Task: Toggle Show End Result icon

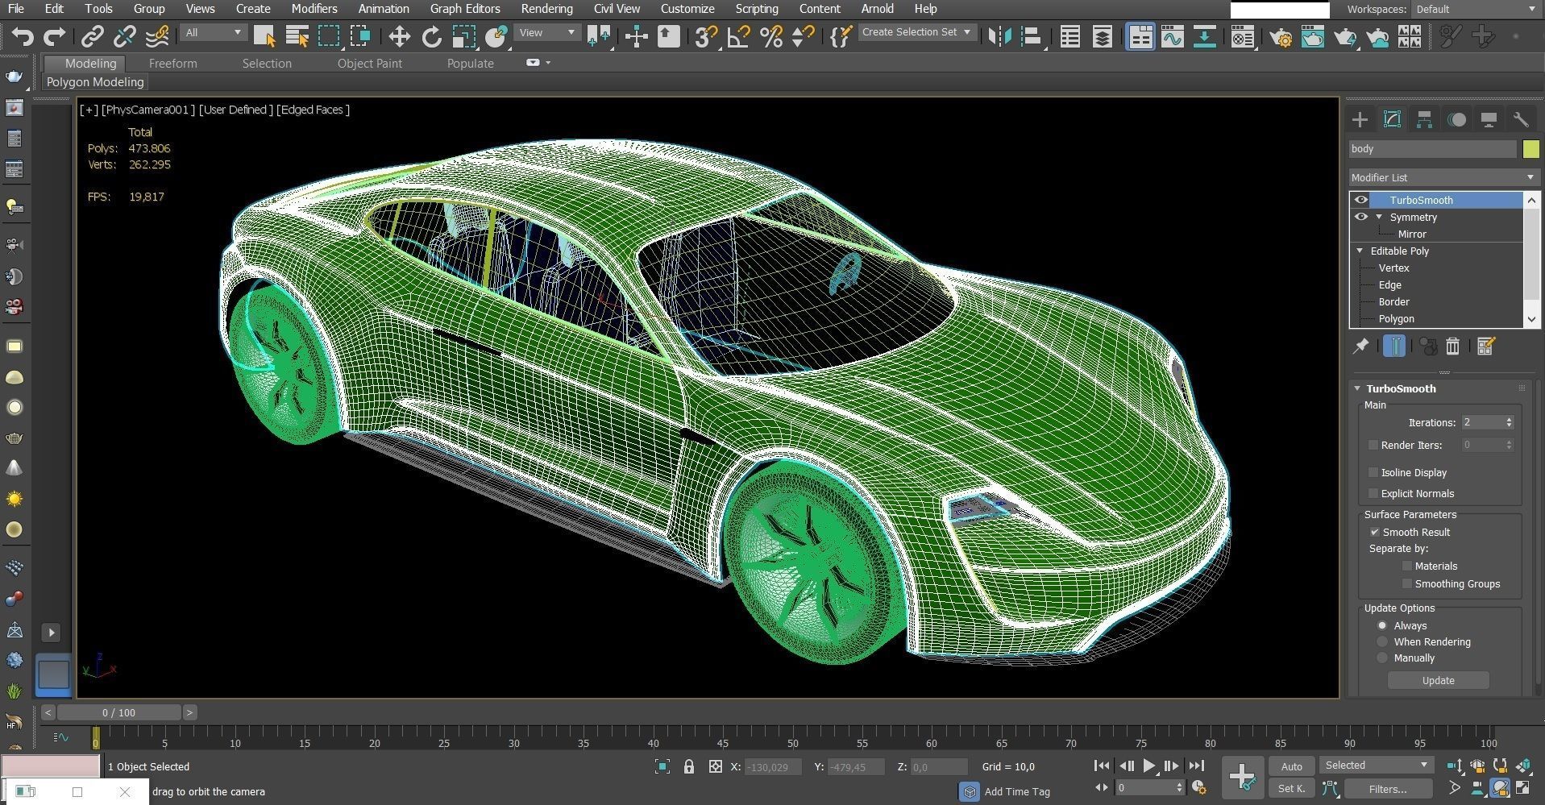Action: 1394,346
